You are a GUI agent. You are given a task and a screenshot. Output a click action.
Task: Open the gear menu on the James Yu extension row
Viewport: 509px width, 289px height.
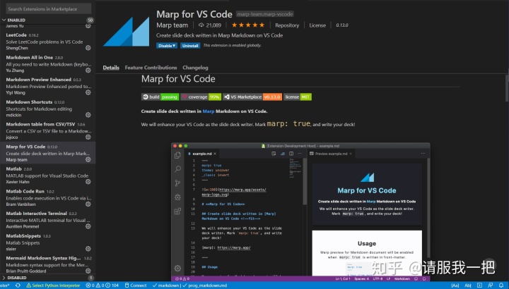[x=88, y=26]
